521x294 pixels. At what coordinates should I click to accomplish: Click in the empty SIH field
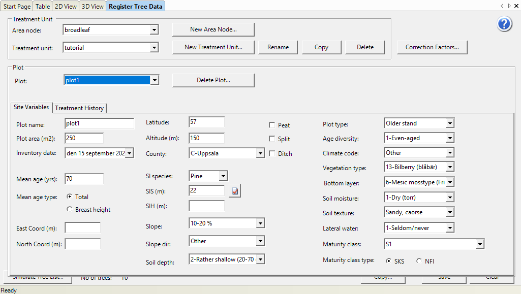coord(206,206)
